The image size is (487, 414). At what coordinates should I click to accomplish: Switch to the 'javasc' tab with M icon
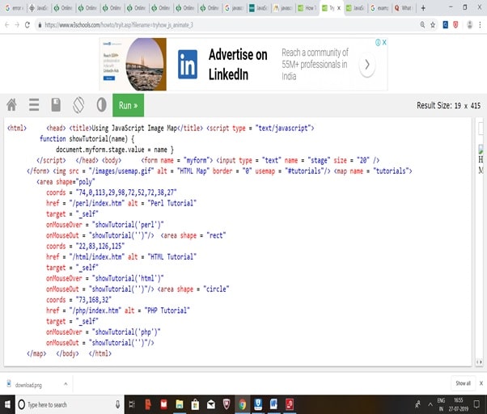coord(283,8)
